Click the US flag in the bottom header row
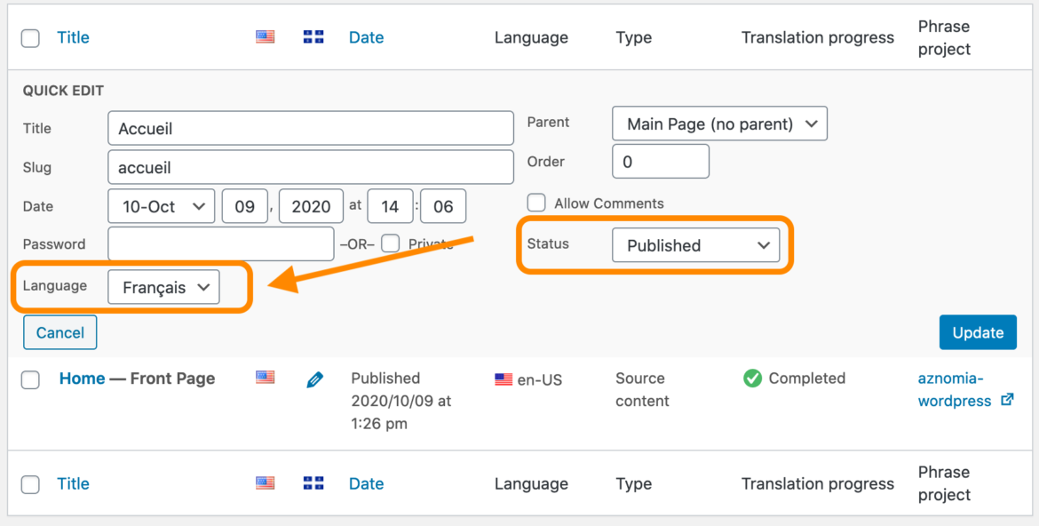Screen dimensions: 1039x526 click(x=265, y=482)
